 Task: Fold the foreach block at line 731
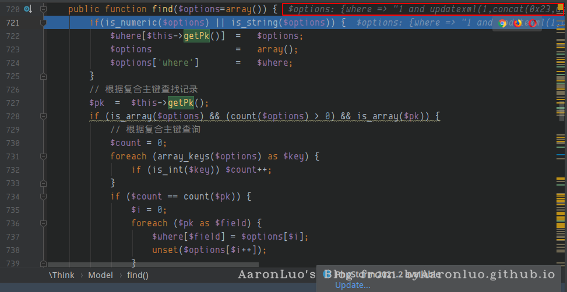(43, 156)
